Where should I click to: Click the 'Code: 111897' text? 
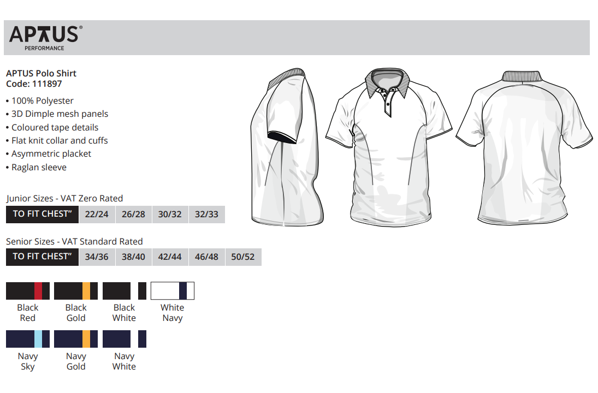point(34,84)
